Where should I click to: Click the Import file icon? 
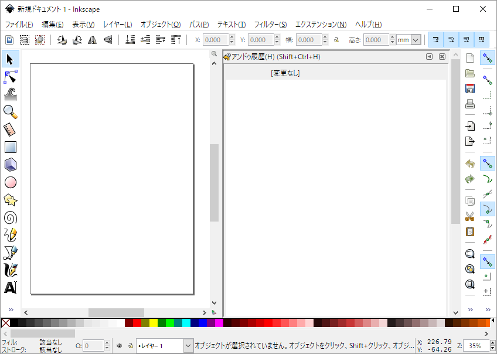pos(469,126)
